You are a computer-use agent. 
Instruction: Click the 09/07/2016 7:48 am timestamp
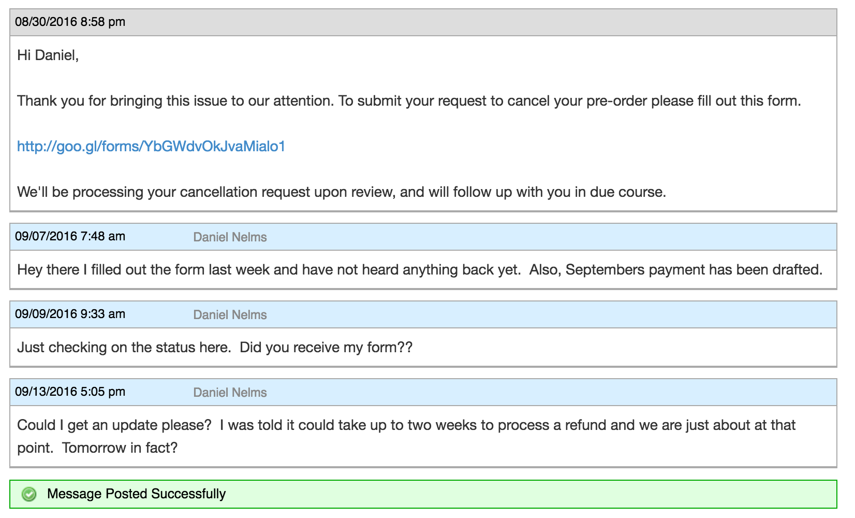tap(70, 236)
